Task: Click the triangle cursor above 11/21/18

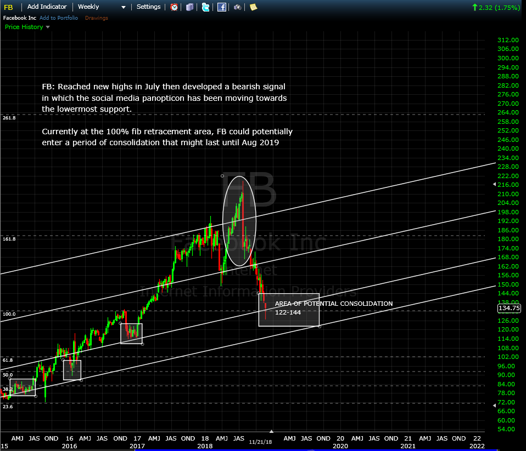Action: [x=271, y=431]
